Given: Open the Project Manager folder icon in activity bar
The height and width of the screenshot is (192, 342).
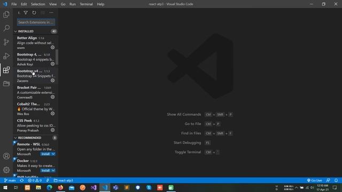Looking at the screenshot, I should tap(6, 84).
